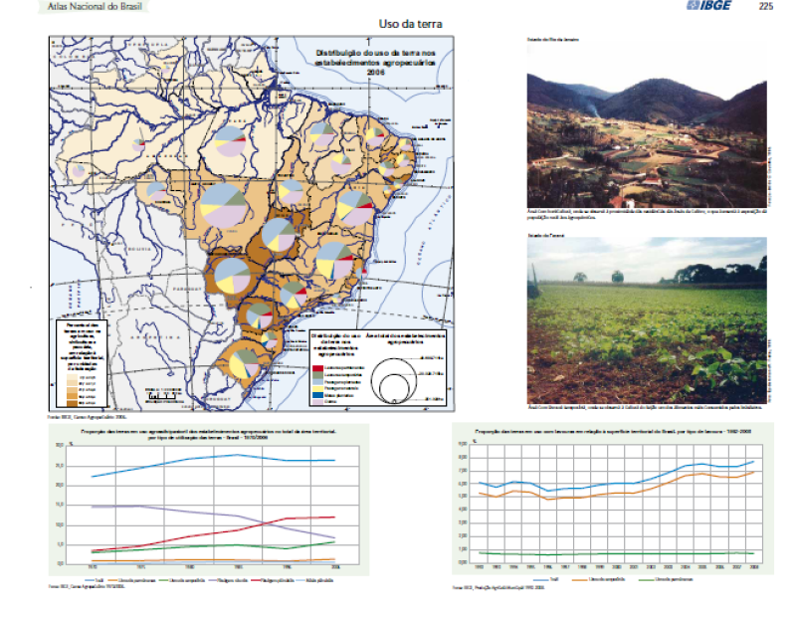Click the gray-green swatch in the map legend
Viewport: 796px width, 622px height.
click(317, 375)
